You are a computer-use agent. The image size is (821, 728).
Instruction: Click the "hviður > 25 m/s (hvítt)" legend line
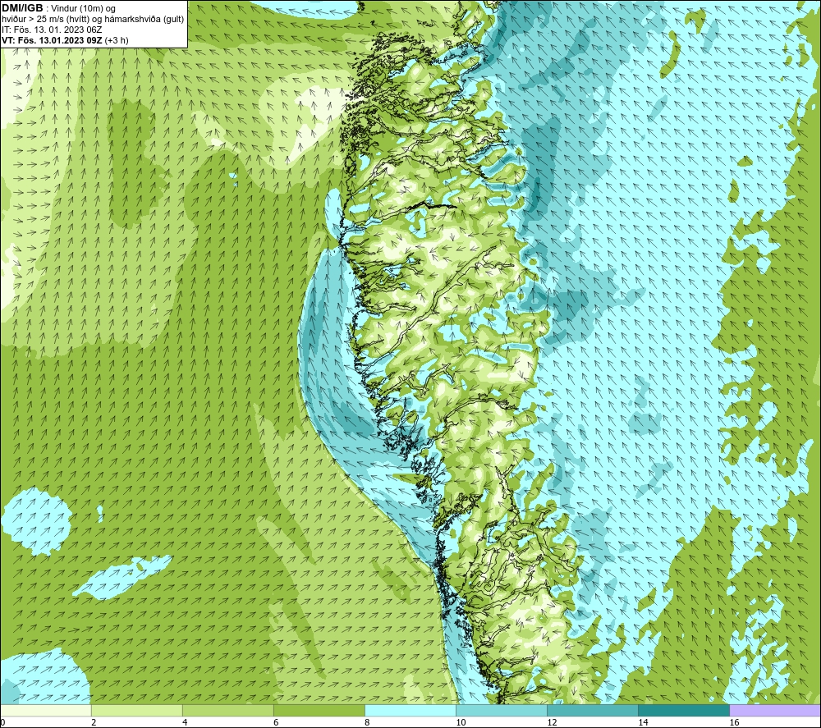pos(45,20)
